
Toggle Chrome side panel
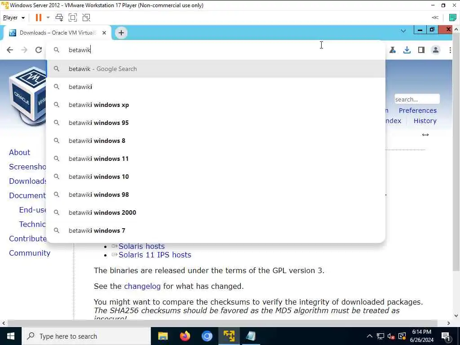[x=421, y=50]
